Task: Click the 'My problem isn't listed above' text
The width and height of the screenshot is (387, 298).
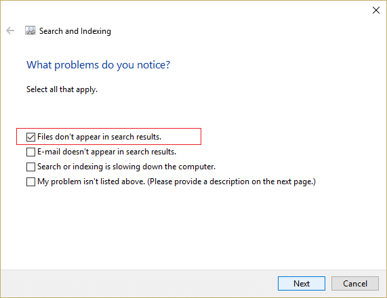Action: pyautogui.click(x=91, y=182)
